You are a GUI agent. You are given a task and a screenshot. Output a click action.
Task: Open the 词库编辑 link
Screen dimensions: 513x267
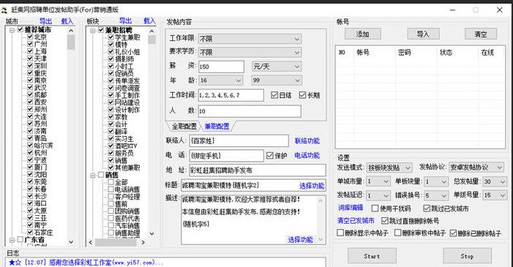351,208
